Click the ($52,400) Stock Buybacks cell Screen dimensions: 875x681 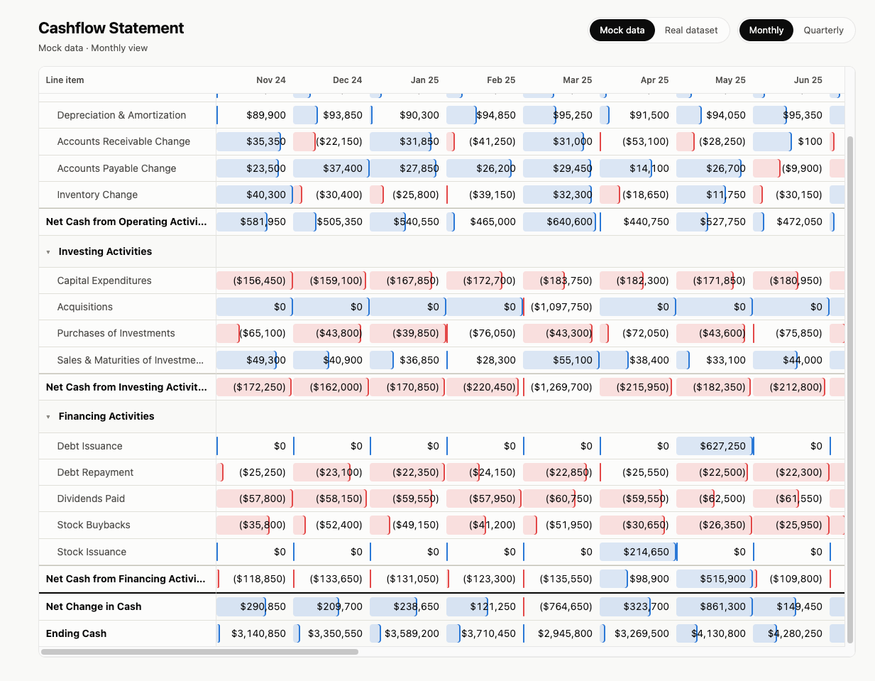click(x=331, y=525)
